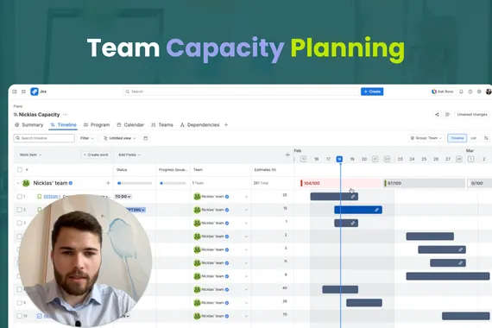Click the Create work button
492x328 pixels.
[96, 155]
